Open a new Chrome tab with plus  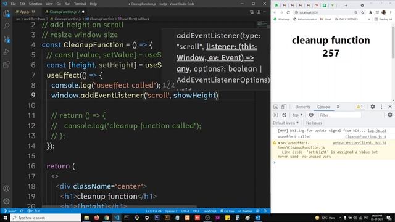(346, 6)
